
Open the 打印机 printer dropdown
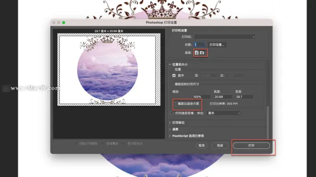[225, 37]
